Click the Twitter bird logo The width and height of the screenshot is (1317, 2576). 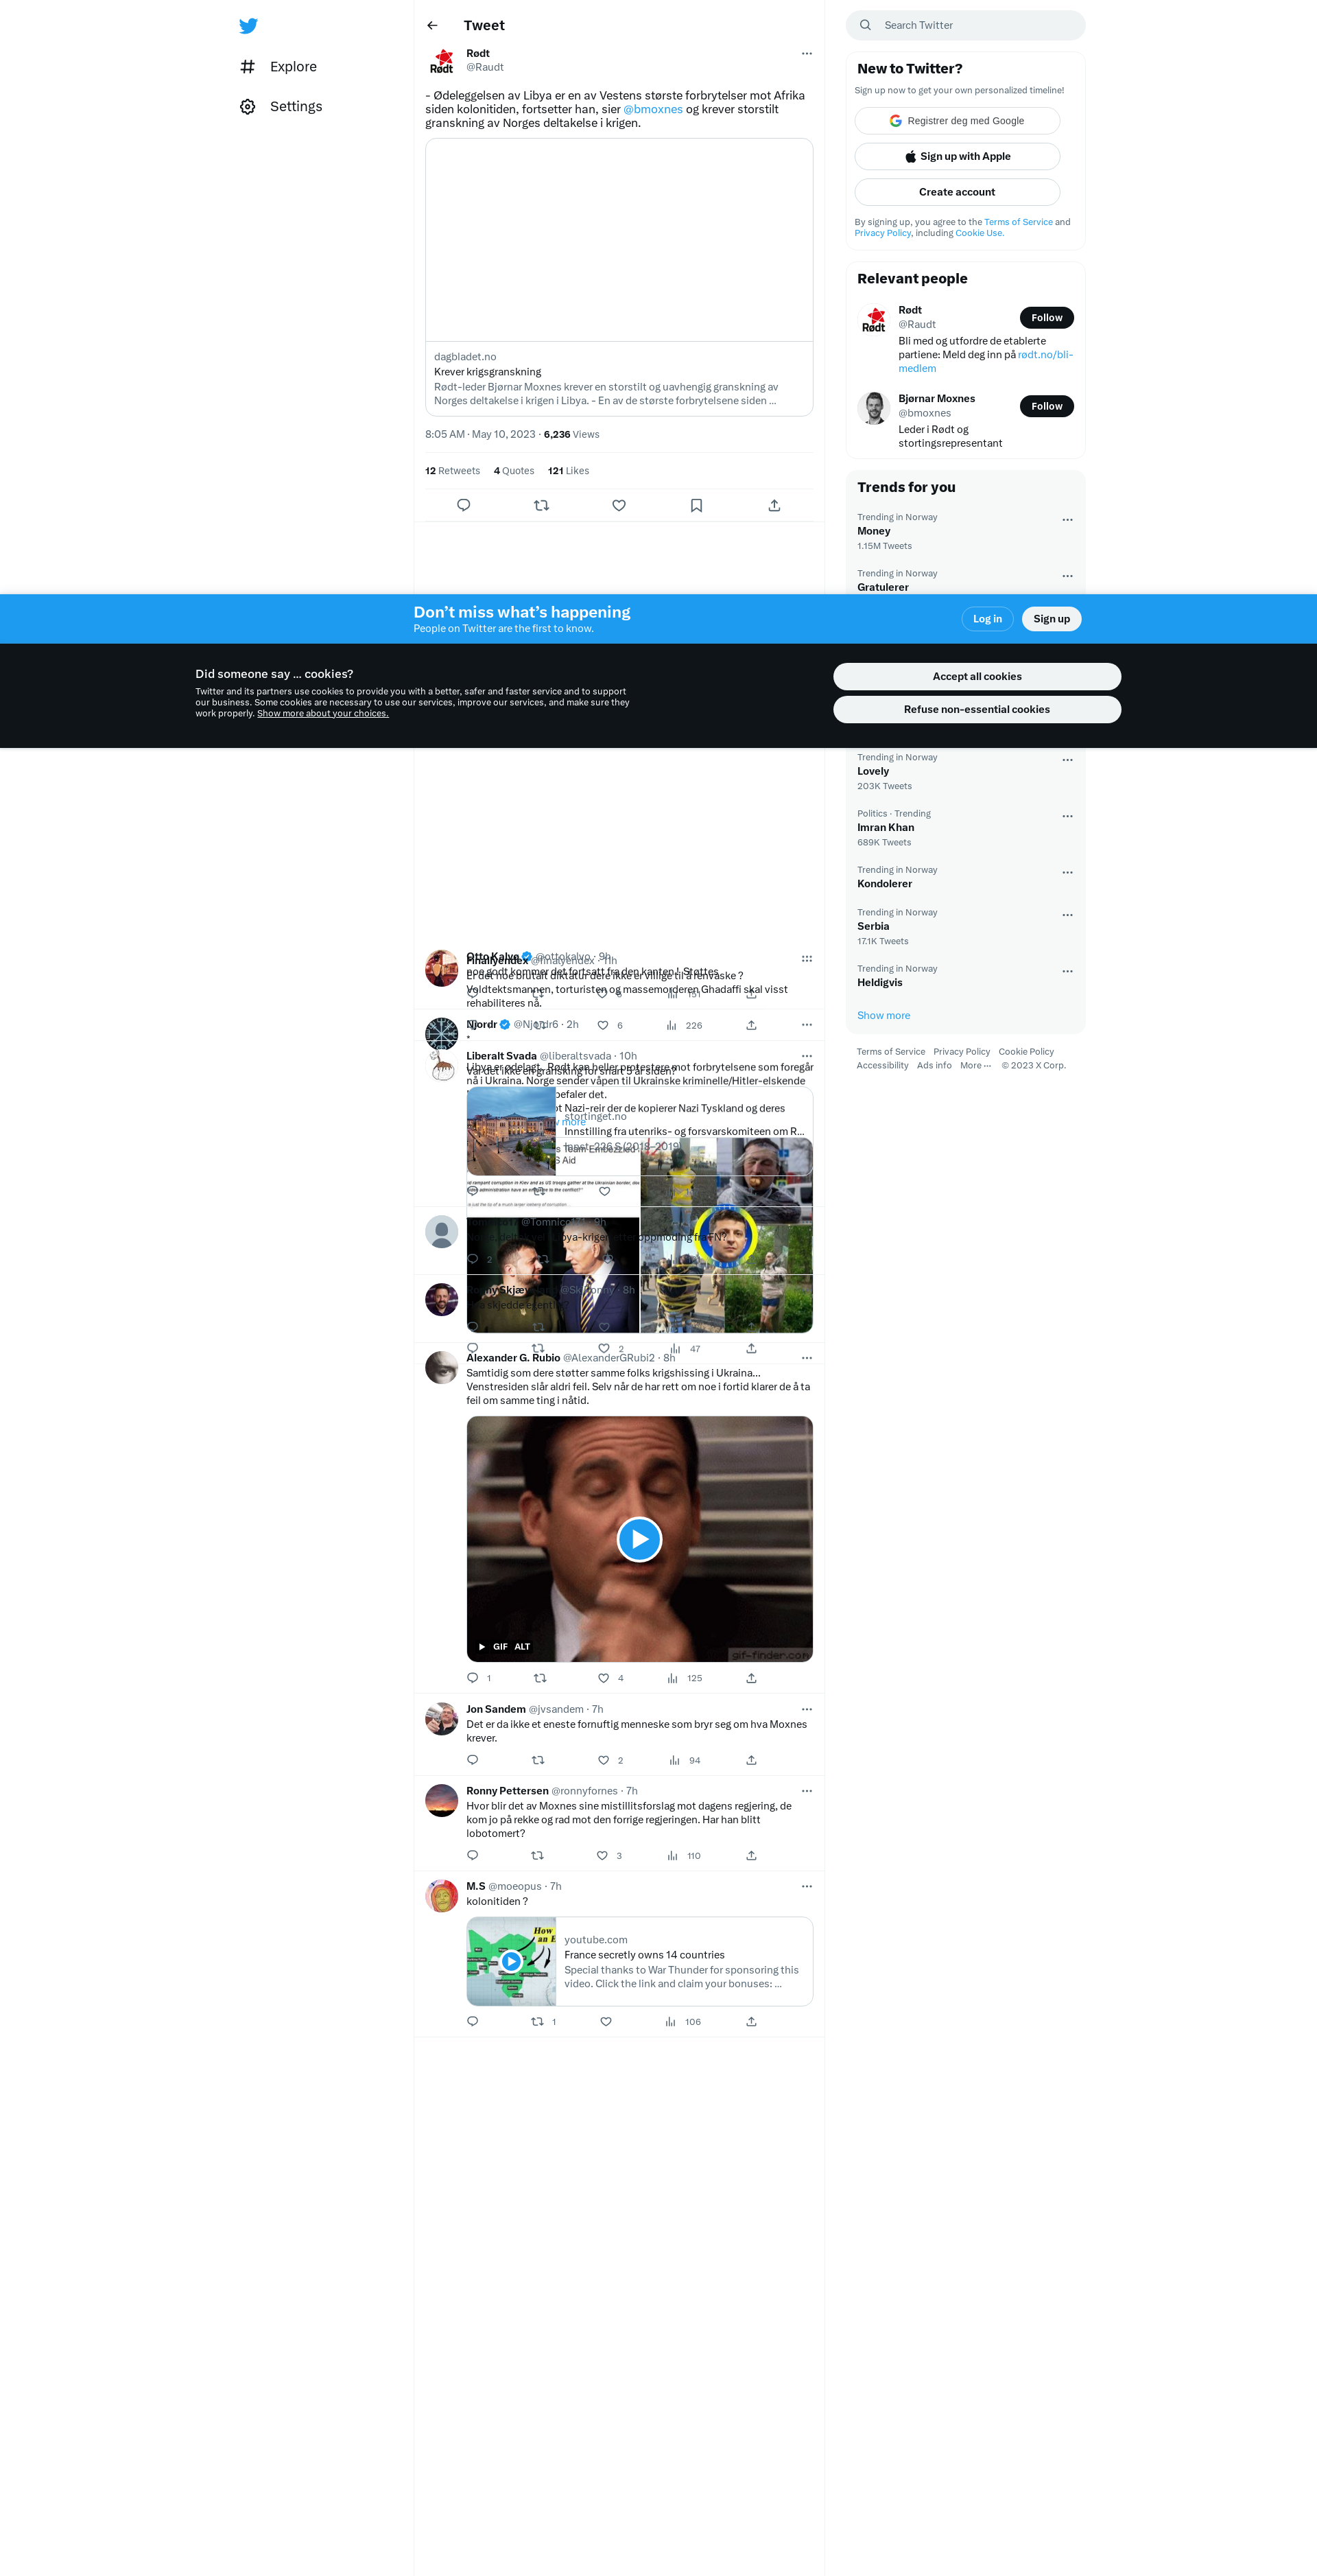[248, 26]
